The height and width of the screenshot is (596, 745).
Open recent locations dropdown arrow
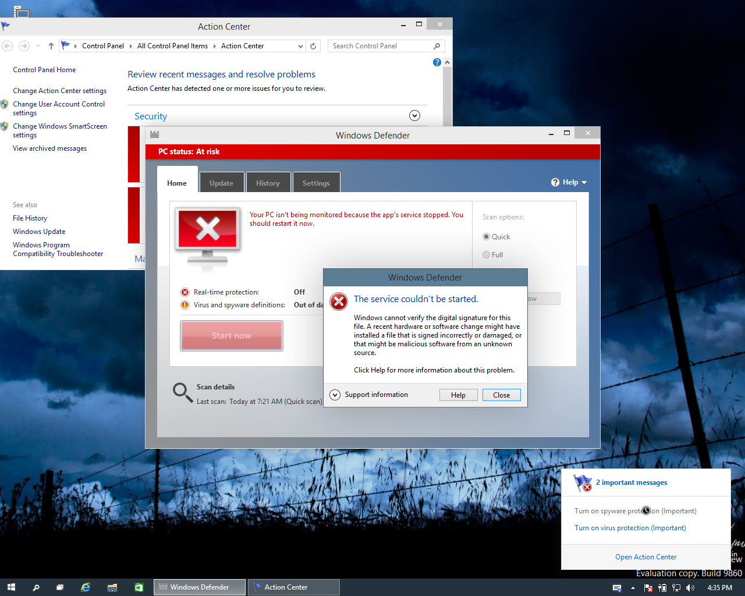(x=38, y=46)
